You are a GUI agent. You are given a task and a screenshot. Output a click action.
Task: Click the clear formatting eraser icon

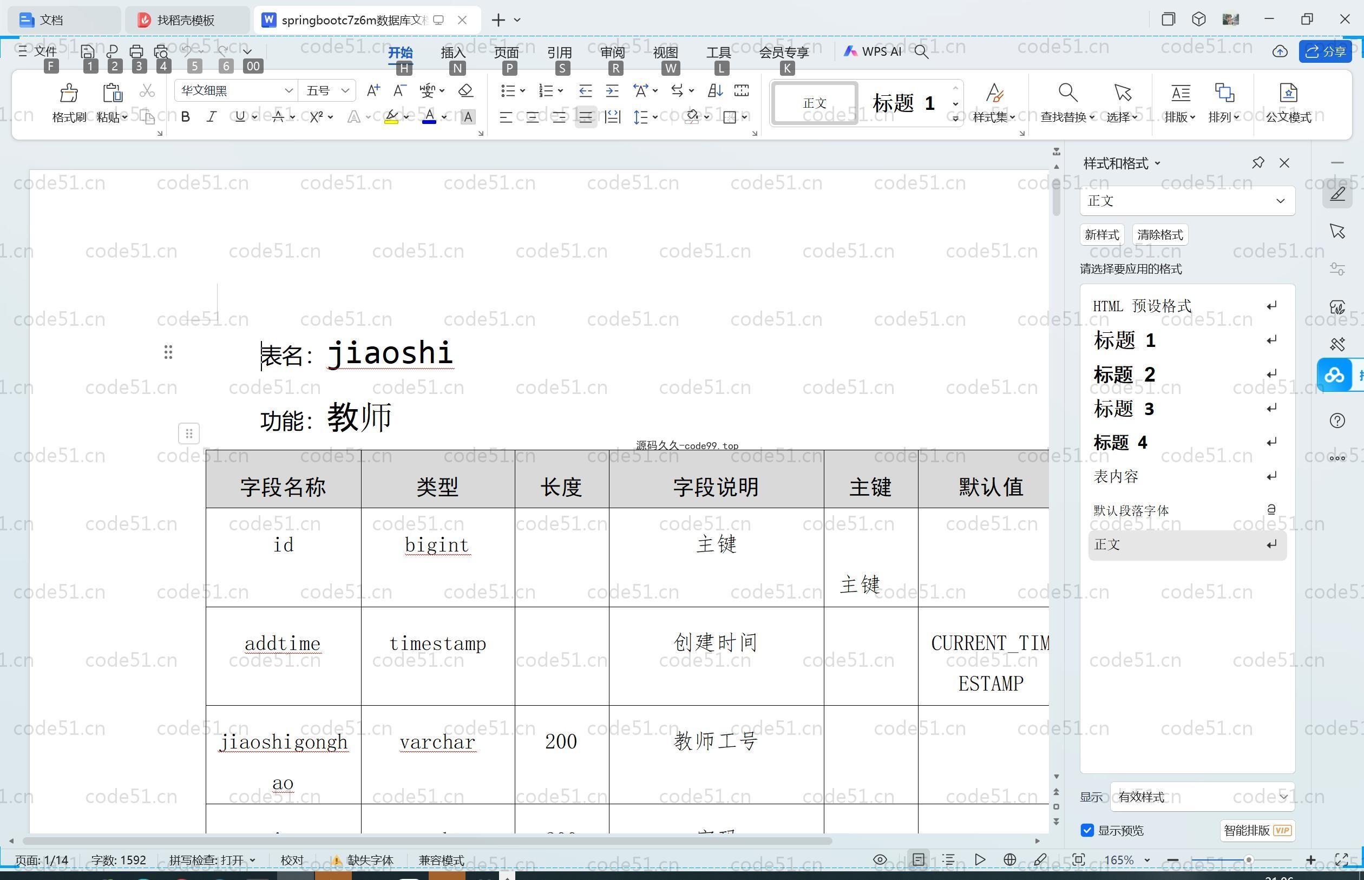tap(465, 91)
